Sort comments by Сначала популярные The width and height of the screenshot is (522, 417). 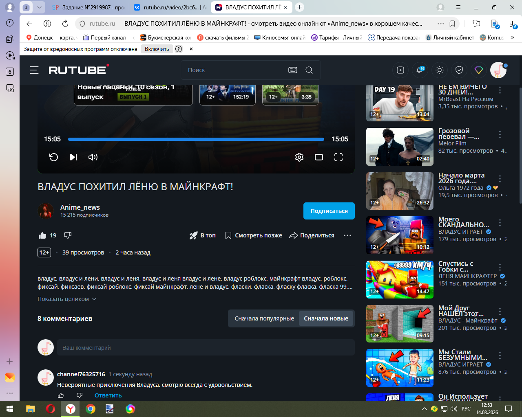(x=264, y=318)
